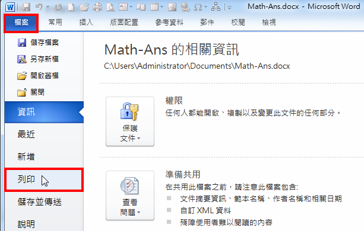364x231 pixels.
Task: Click the Omega Symbol icon in toolbar
Action: (198, 8)
